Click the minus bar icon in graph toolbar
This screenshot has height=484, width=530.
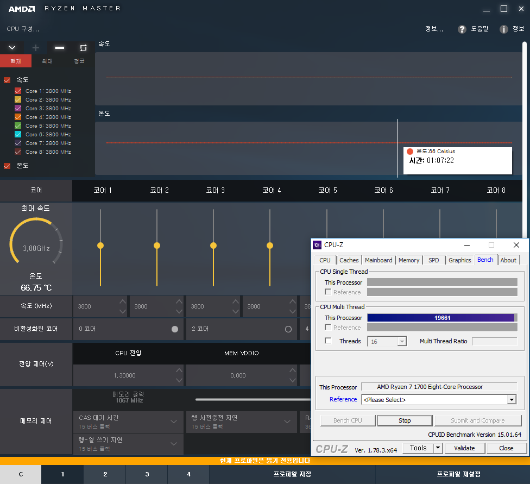tap(60, 48)
